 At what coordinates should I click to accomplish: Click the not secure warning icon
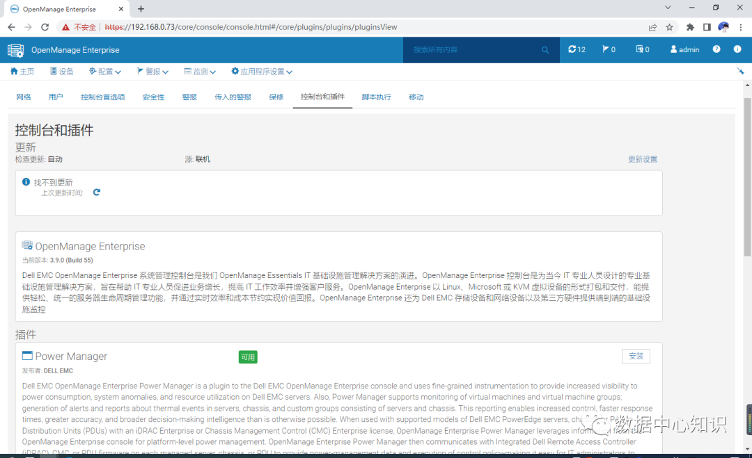[65, 27]
